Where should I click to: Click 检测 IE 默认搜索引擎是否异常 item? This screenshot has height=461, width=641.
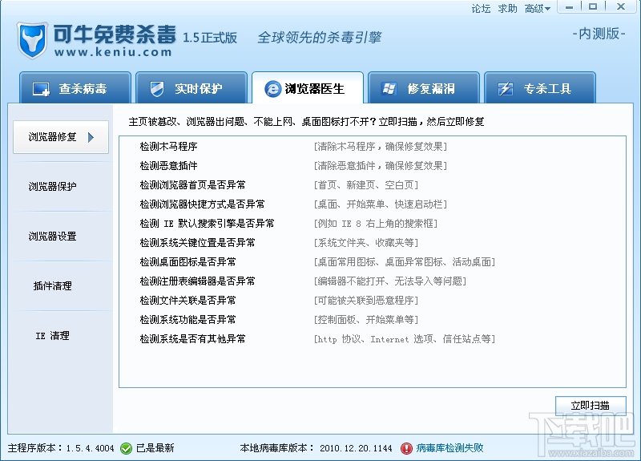[x=207, y=224]
